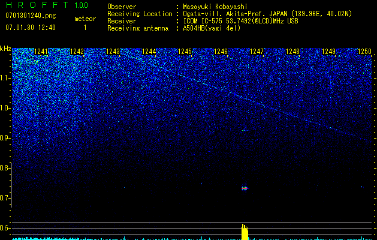
Task: Click the antenna value A504HB(yagi 4el)
Action: tap(212, 28)
